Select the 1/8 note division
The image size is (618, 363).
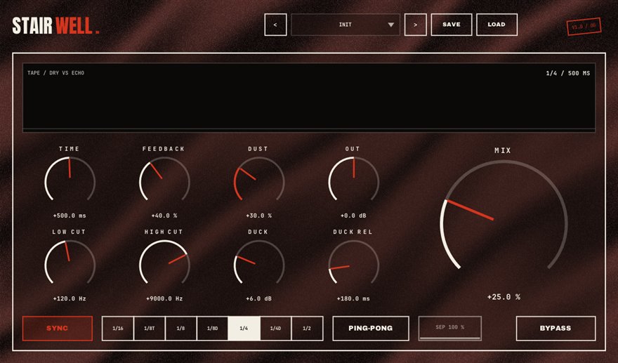tap(181, 329)
